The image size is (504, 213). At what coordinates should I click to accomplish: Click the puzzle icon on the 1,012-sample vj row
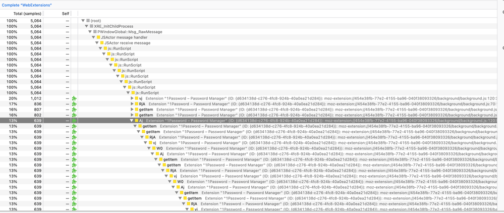click(x=74, y=98)
